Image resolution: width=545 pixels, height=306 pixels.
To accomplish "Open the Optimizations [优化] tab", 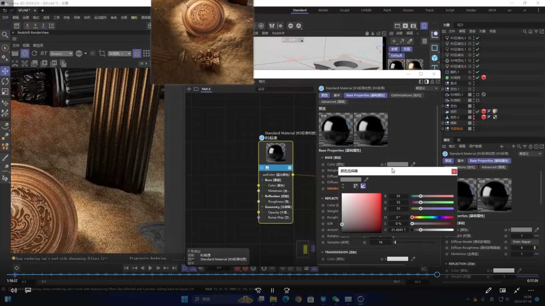I will [406, 95].
